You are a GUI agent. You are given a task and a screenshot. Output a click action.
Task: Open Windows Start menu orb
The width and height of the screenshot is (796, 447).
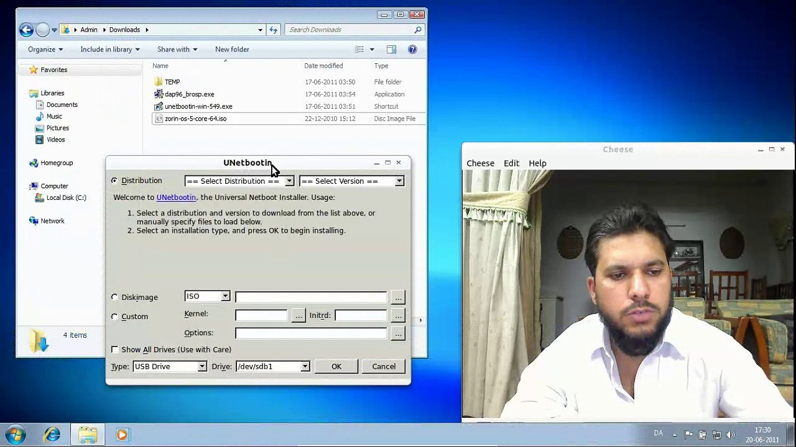coord(16,435)
